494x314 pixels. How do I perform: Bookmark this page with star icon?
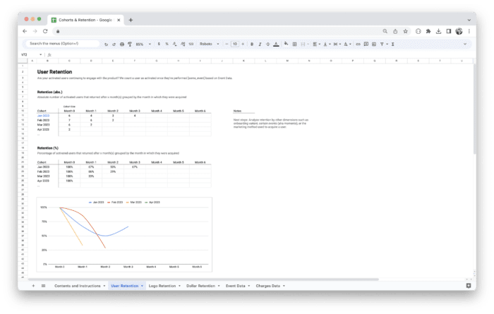tap(406, 31)
